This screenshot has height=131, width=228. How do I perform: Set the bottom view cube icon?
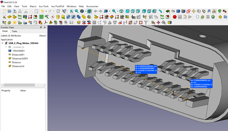149,11
